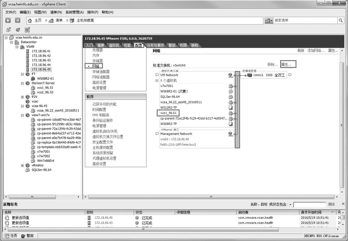Collapse the Horizon7-Server resource pool

[22, 83]
